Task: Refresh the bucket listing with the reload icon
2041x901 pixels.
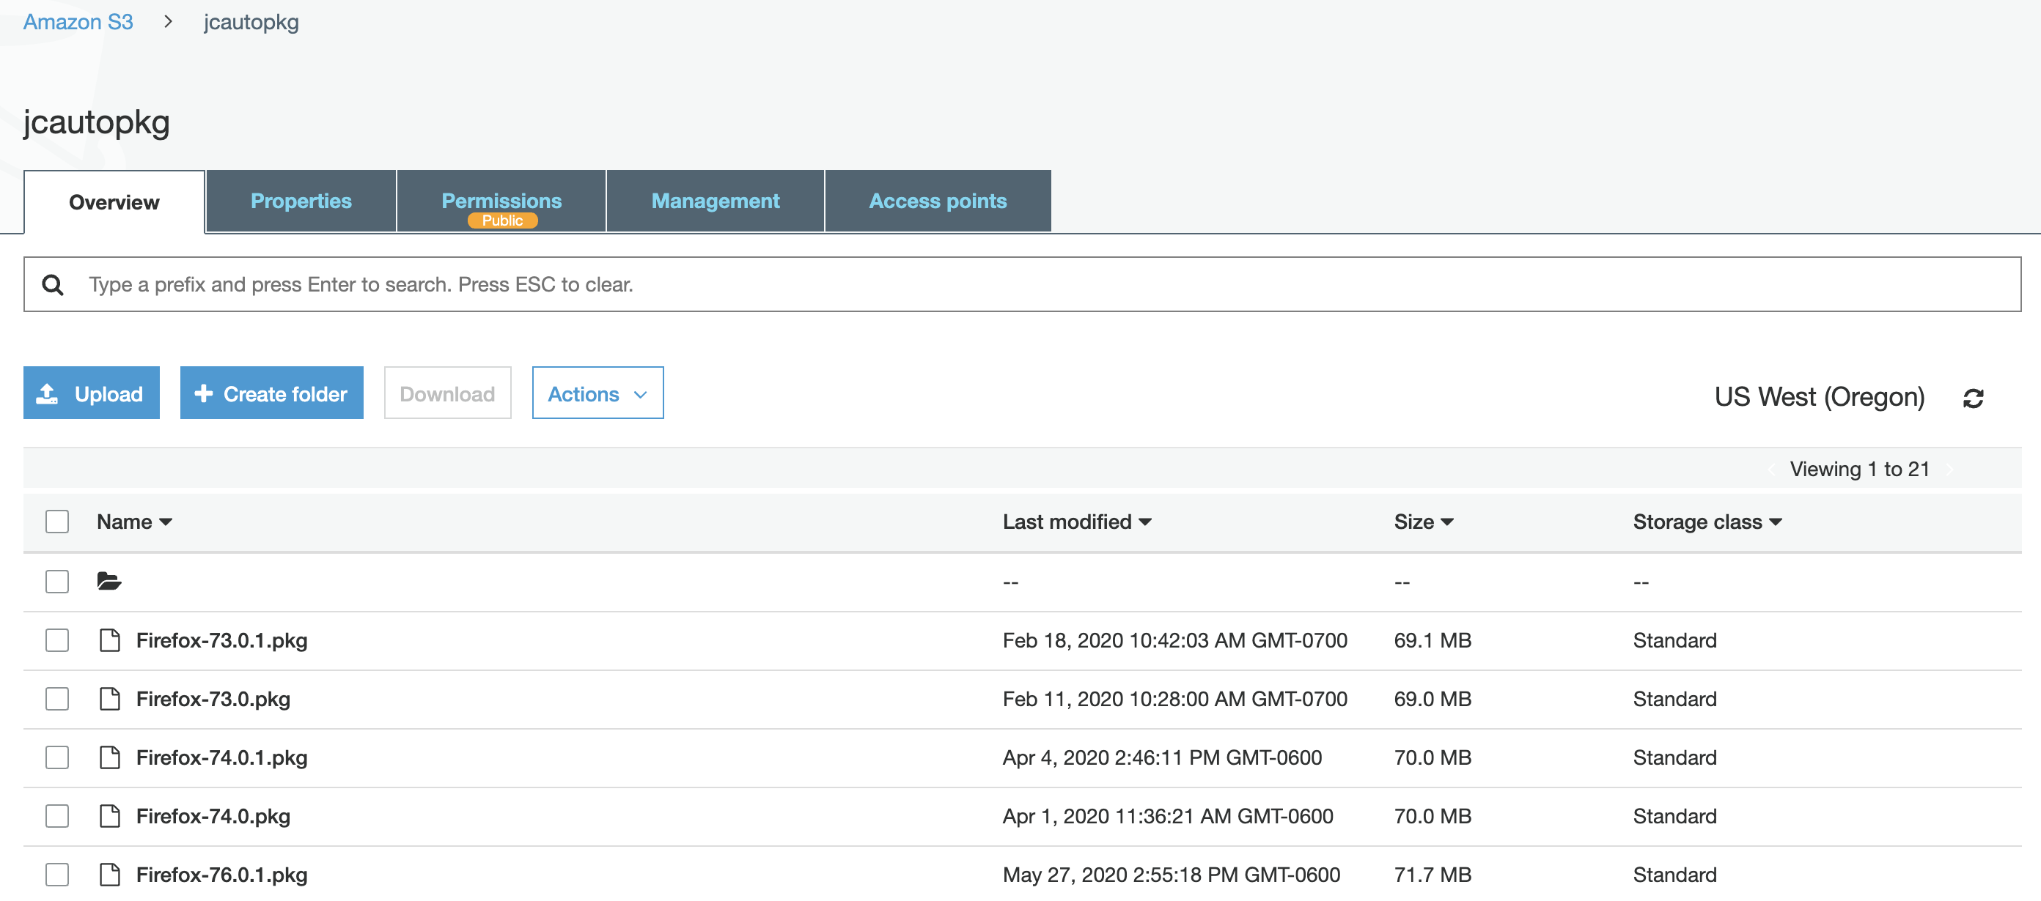Action: point(1973,398)
